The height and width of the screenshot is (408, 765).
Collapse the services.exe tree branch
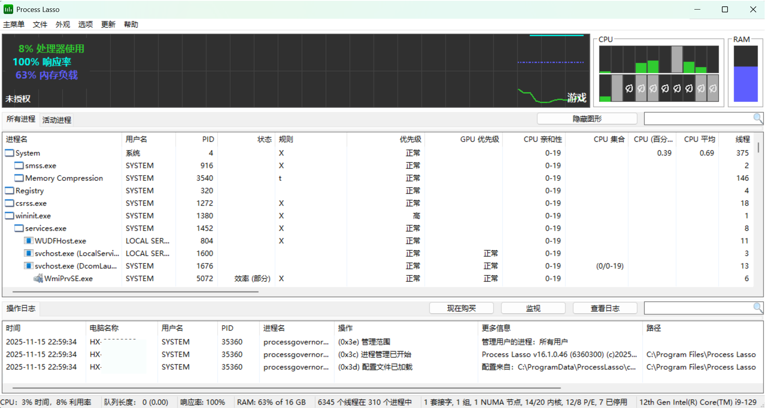[x=19, y=228]
